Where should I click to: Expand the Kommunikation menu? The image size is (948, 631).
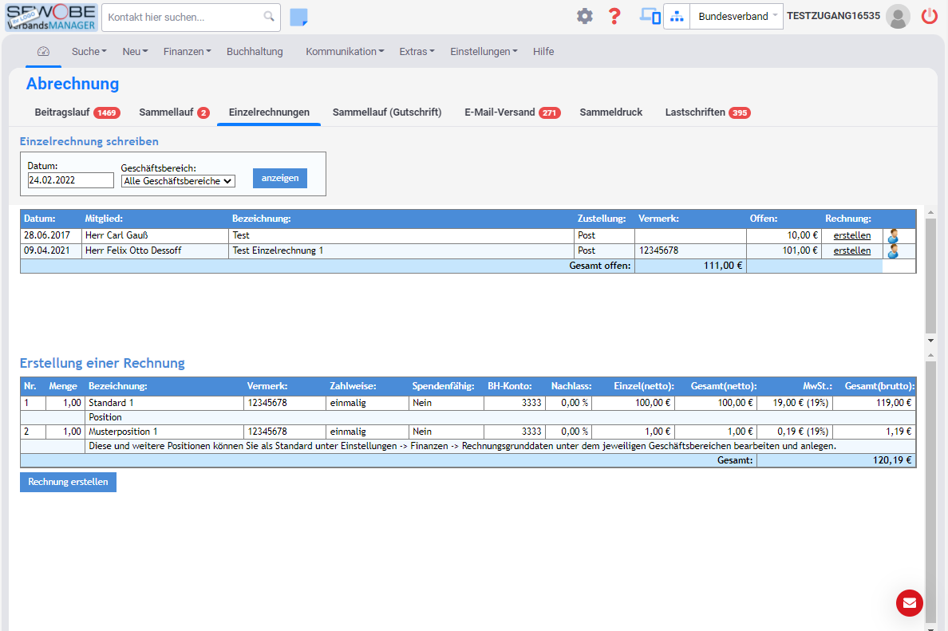pyautogui.click(x=345, y=52)
